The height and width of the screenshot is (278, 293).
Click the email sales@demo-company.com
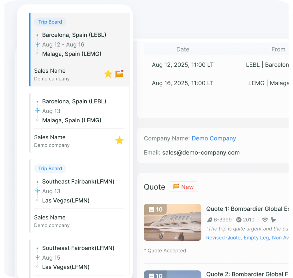pos(201,153)
